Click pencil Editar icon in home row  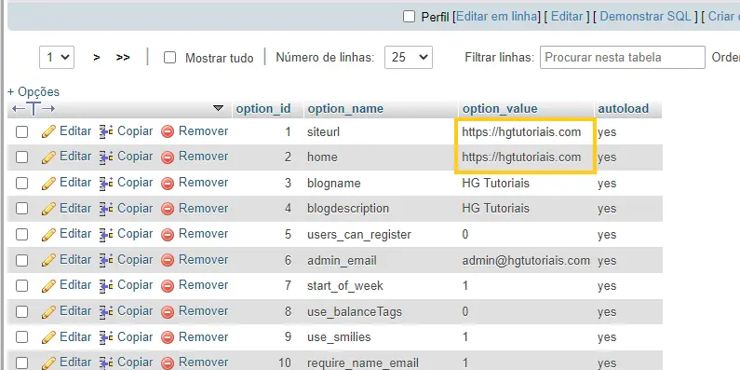click(x=48, y=157)
